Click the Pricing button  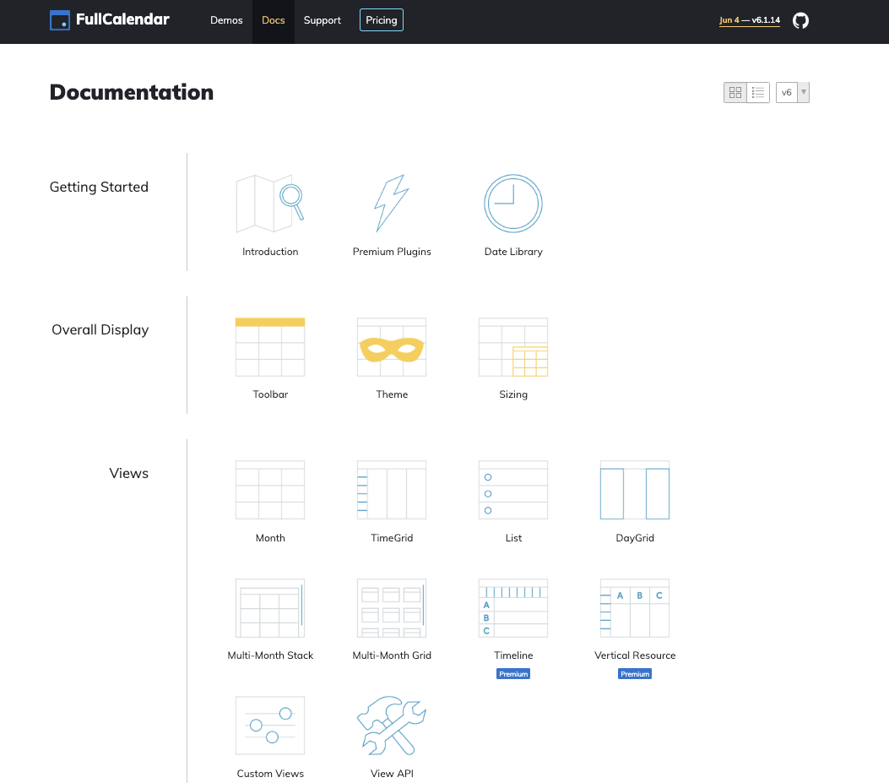[381, 20]
